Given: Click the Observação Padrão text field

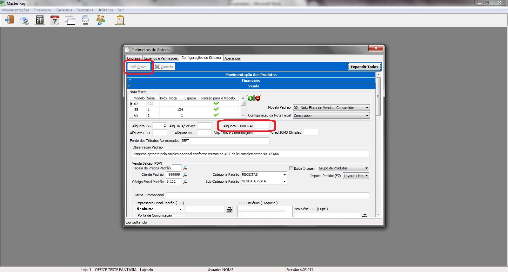Looking at the screenshot, I should click(251, 154).
